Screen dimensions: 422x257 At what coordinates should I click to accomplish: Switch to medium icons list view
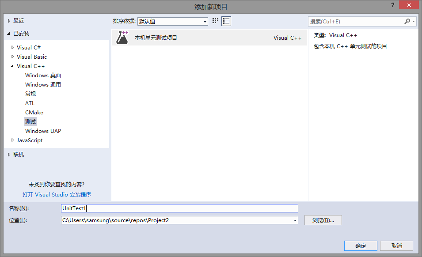pos(226,21)
